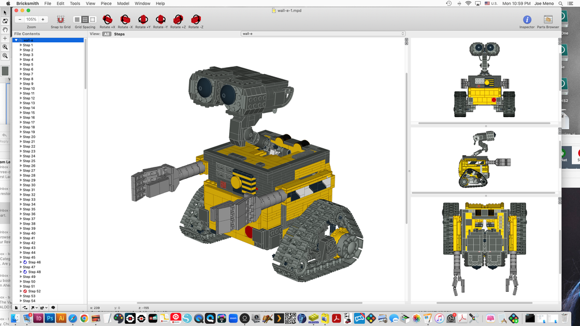Click the red end-rotation icon on Step 52
Screen dimensions: 580x326
(x=25, y=291)
